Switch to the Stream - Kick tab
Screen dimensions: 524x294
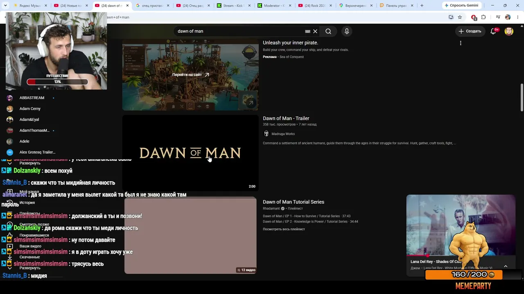pos(233,6)
